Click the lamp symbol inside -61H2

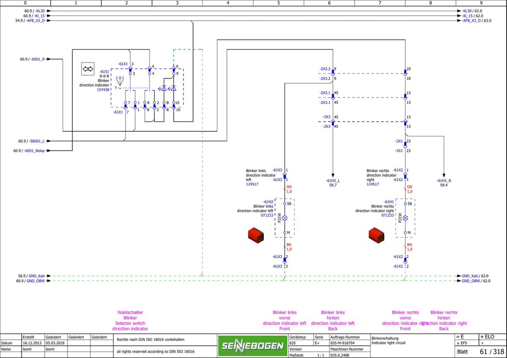coord(285,218)
